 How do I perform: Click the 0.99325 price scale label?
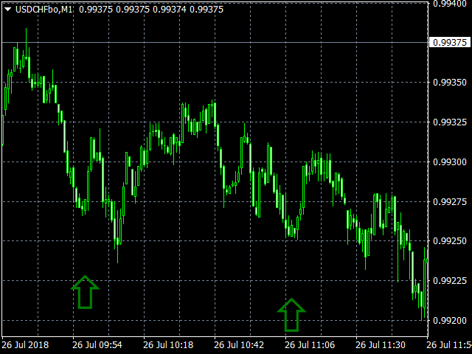[450, 122]
